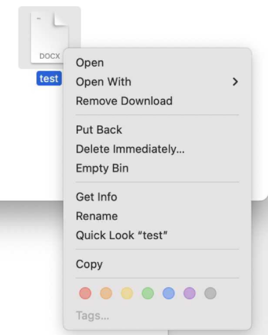Apply the orange tag color
This screenshot has height=335, width=268.
[106, 293]
